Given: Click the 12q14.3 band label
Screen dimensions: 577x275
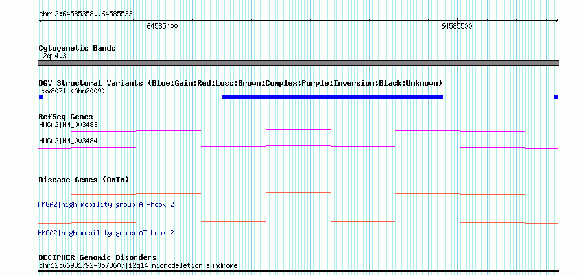Looking at the screenshot, I should (x=53, y=56).
